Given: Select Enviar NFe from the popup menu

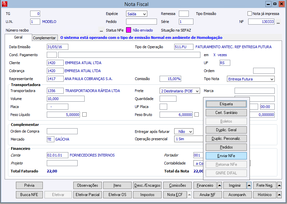Looking at the screenshot, I should [x=226, y=156].
